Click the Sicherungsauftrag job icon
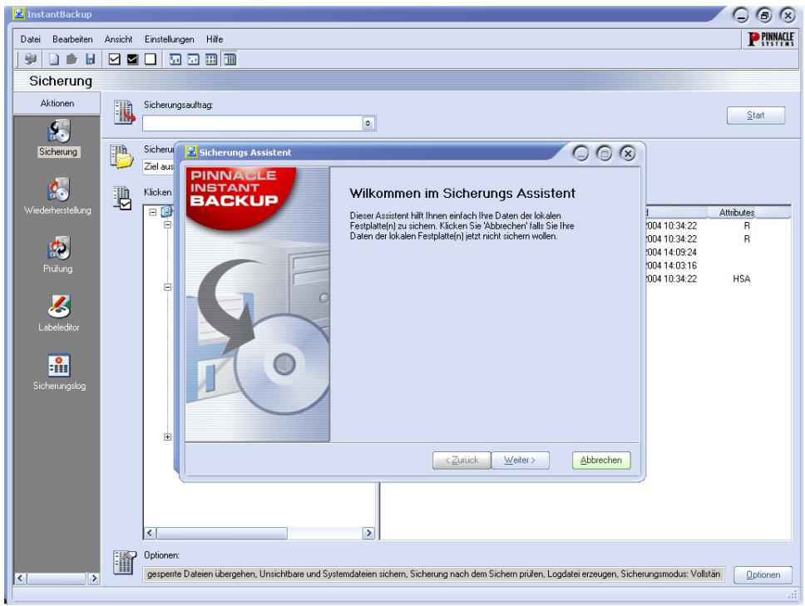 click(x=124, y=112)
